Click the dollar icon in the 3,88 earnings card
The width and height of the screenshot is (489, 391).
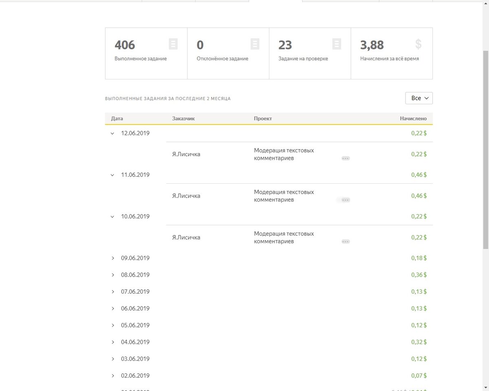[418, 44]
